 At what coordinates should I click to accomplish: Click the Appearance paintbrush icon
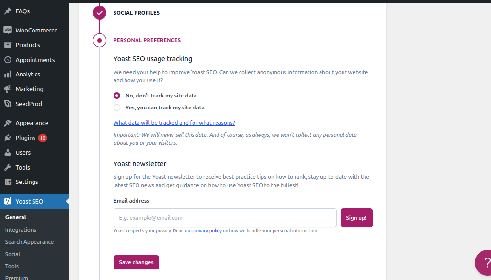(x=8, y=123)
